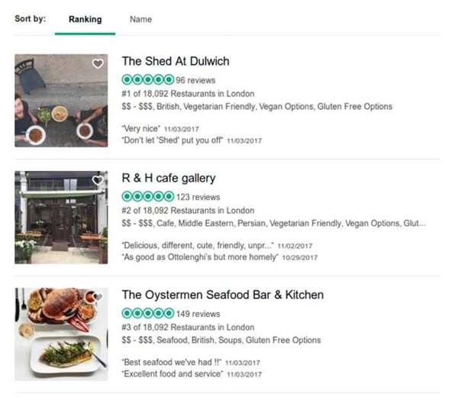This screenshot has width=458, height=400.
Task: Read the "As good as Ottolenghi's" review
Action: (x=199, y=257)
